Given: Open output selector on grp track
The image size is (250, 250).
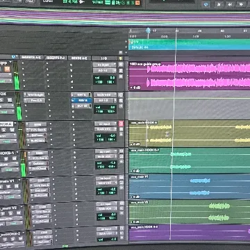Looking at the screenshot, I should pyautogui.click(x=105, y=70).
